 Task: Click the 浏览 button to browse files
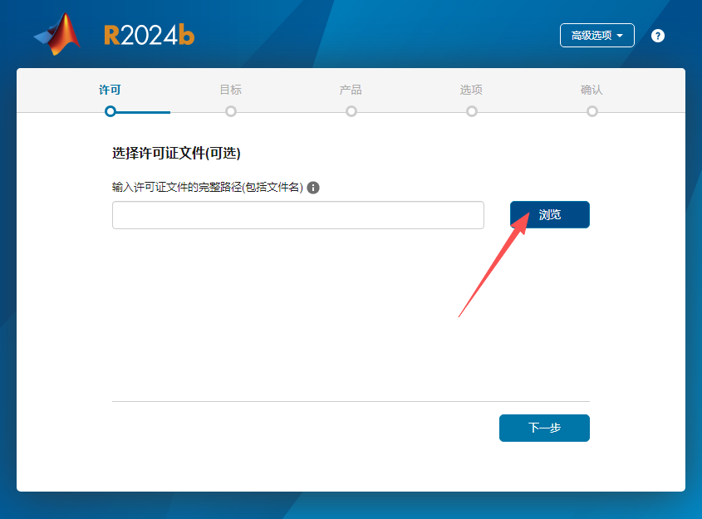click(549, 214)
